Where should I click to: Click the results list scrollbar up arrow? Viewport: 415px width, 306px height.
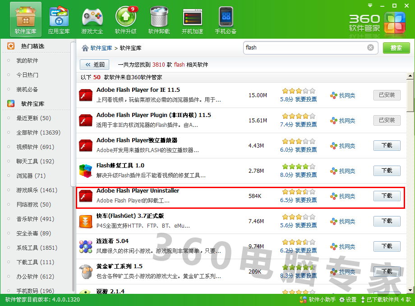410,76
